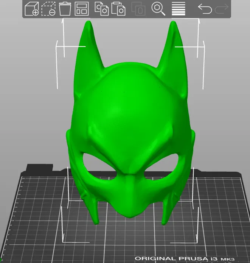Click the Delete selected object icon
This screenshot has height=263, width=250.
[48, 9]
